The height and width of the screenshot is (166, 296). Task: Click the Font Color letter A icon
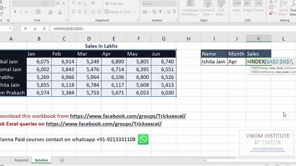coord(60,12)
